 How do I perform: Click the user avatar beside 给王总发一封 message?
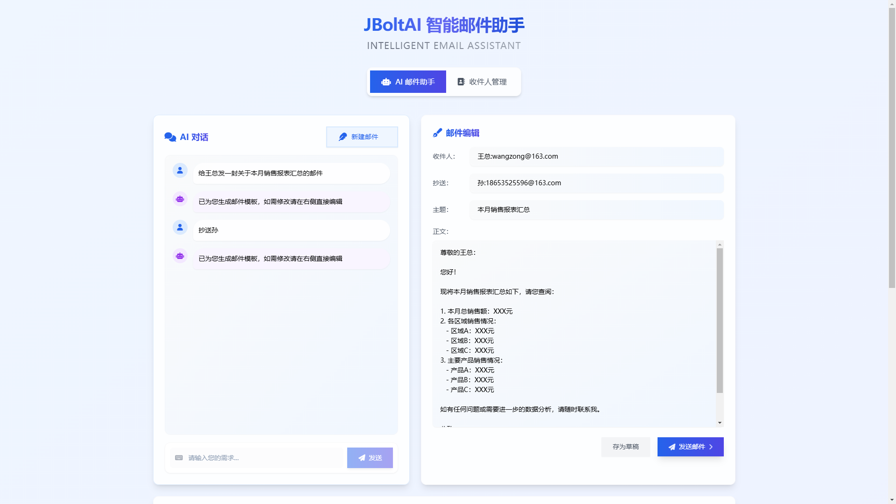180,170
